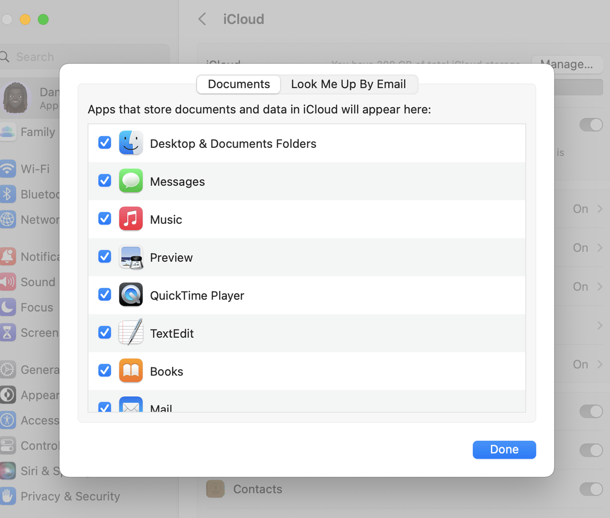Uncheck the TextEdit checkbox
The height and width of the screenshot is (518, 610).
(105, 332)
